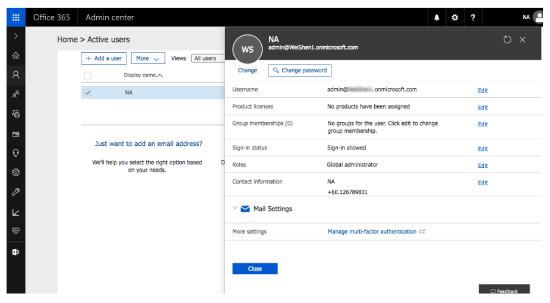550x303 pixels.
Task: Click Change under the profile photo
Action: [x=247, y=71]
